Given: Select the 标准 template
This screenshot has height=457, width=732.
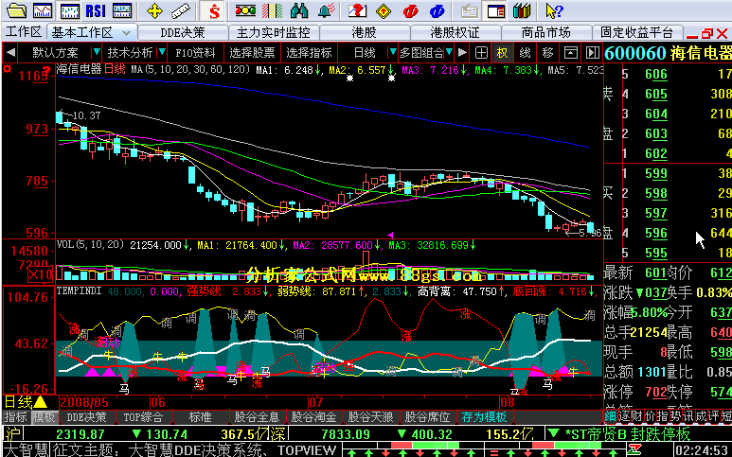Looking at the screenshot, I should pos(200,417).
